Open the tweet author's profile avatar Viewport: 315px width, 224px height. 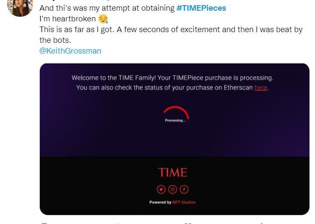click(20, 7)
